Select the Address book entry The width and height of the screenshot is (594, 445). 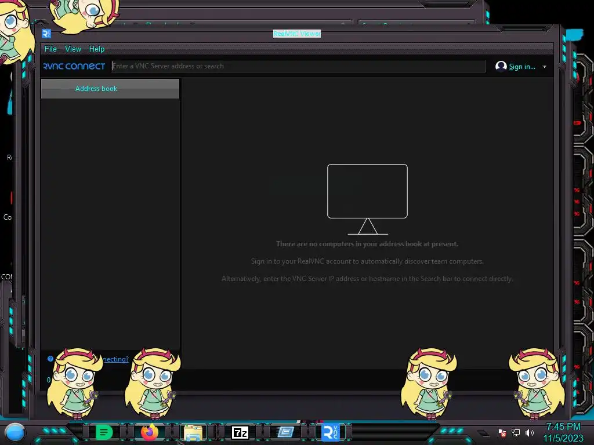coord(110,89)
